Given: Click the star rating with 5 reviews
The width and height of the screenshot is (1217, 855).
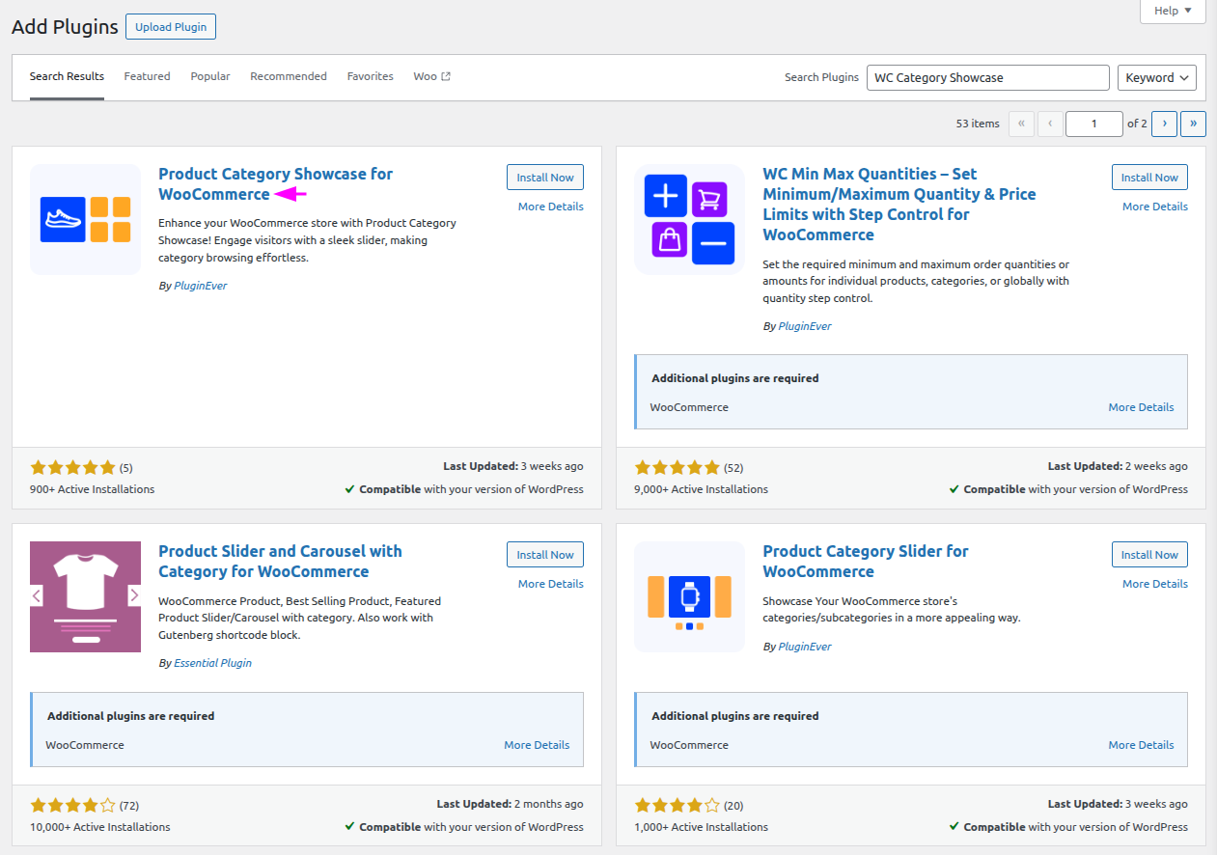Looking at the screenshot, I should [72, 467].
